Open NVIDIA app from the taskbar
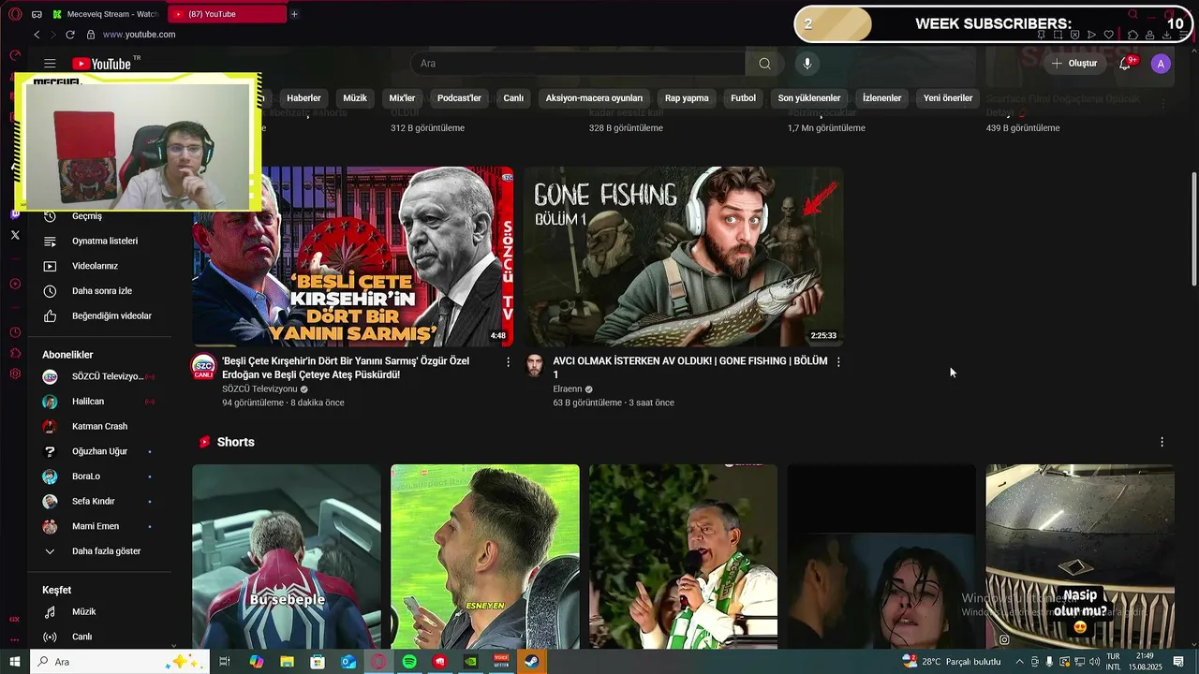This screenshot has width=1199, height=674. (470, 662)
